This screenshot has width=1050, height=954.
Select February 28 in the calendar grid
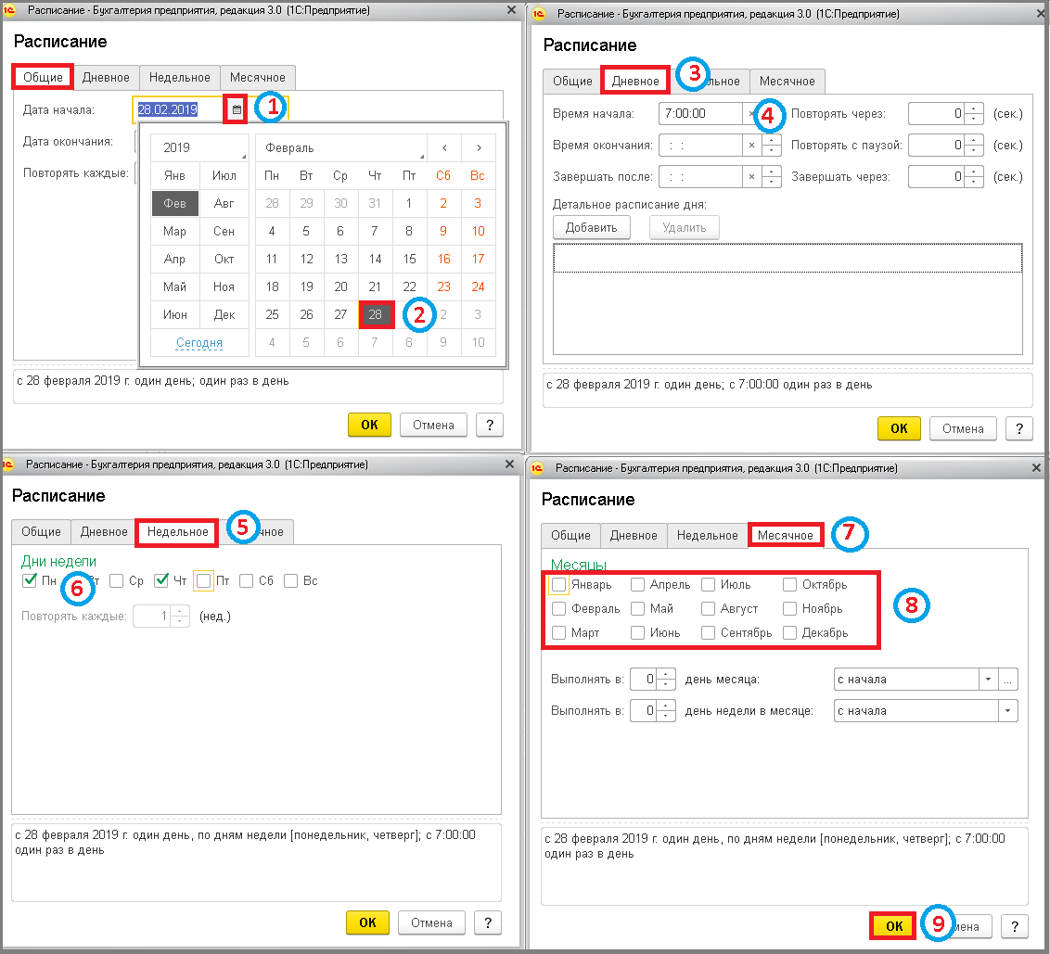[375, 314]
